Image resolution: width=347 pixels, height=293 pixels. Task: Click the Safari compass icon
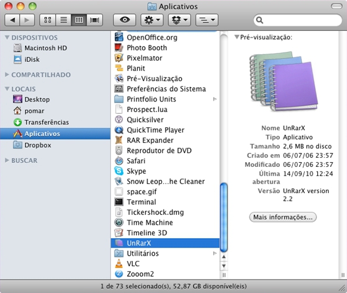(x=119, y=161)
